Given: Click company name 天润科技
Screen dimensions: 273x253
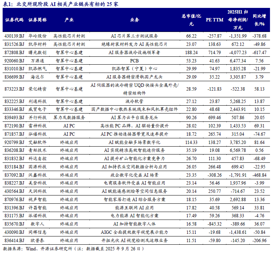Looking at the screenshot, I should [38, 191].
